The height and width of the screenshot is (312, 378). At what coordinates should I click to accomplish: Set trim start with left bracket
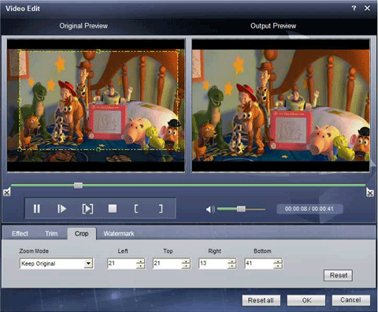(x=136, y=209)
